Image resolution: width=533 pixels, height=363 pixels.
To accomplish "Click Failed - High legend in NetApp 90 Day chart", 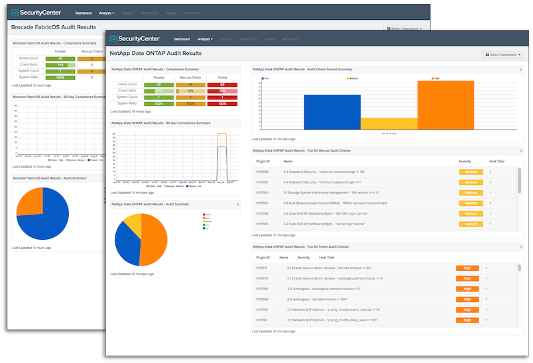I will pyautogui.click(x=154, y=186).
